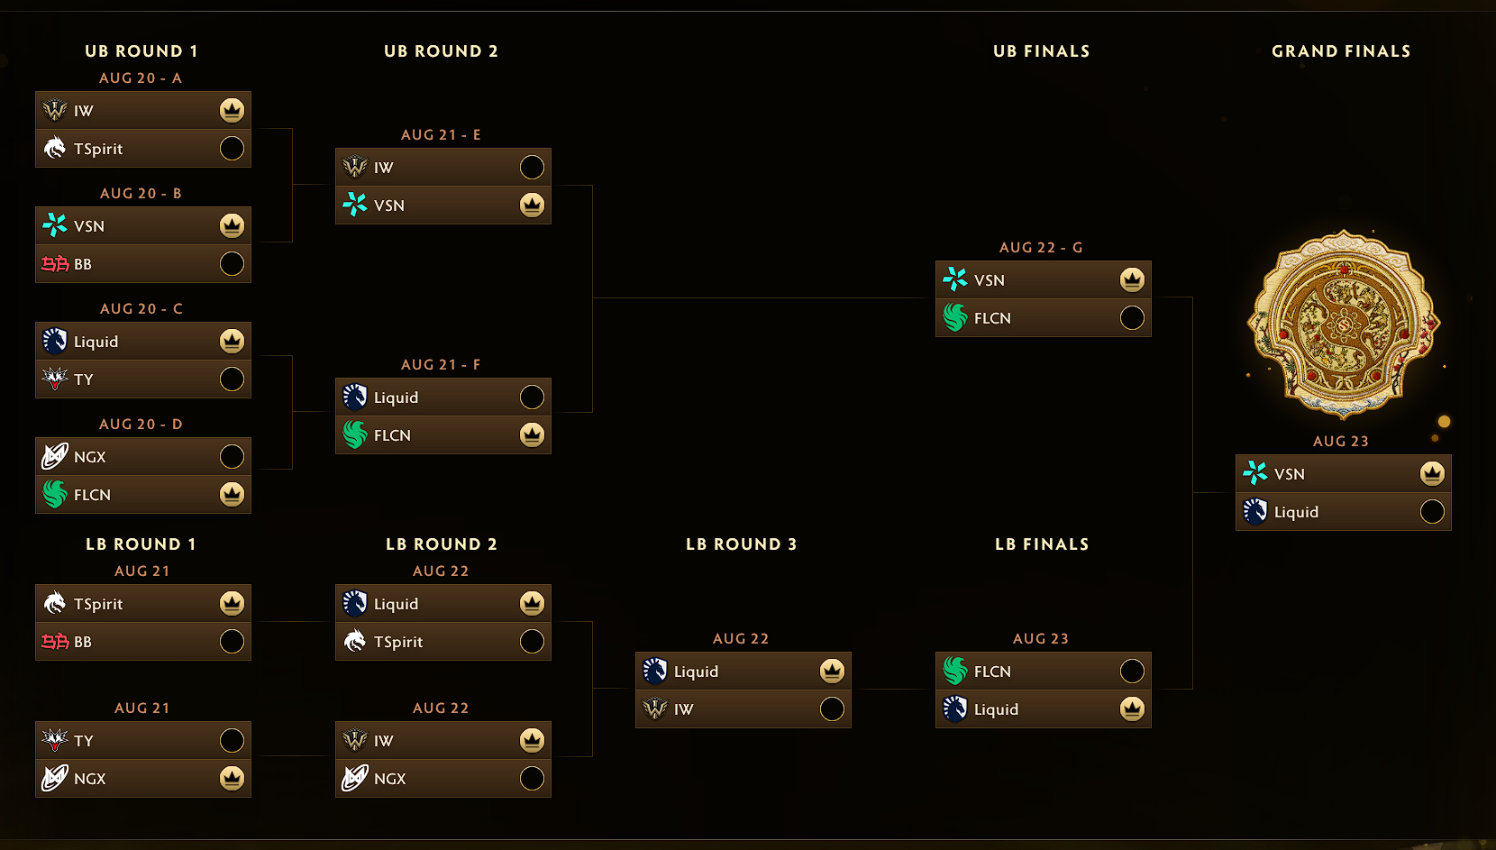
Task: Open the IW row in LB Round 3 match
Action: coord(743,708)
